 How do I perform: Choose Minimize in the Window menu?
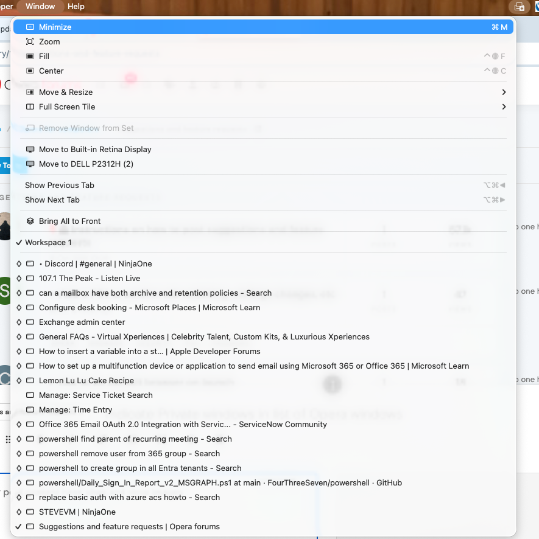tap(263, 27)
